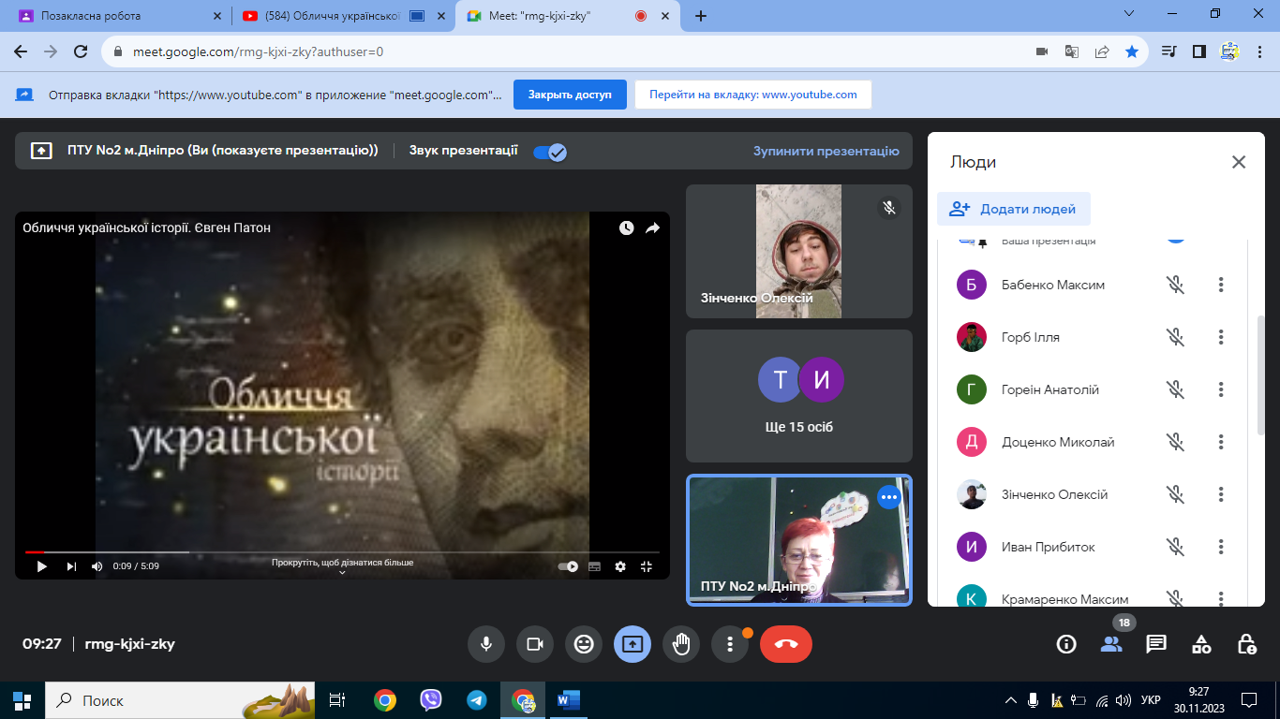Open the activities shapes icon
The image size is (1280, 719).
point(1201,644)
